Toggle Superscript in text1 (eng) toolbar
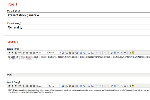 point(125,86)
